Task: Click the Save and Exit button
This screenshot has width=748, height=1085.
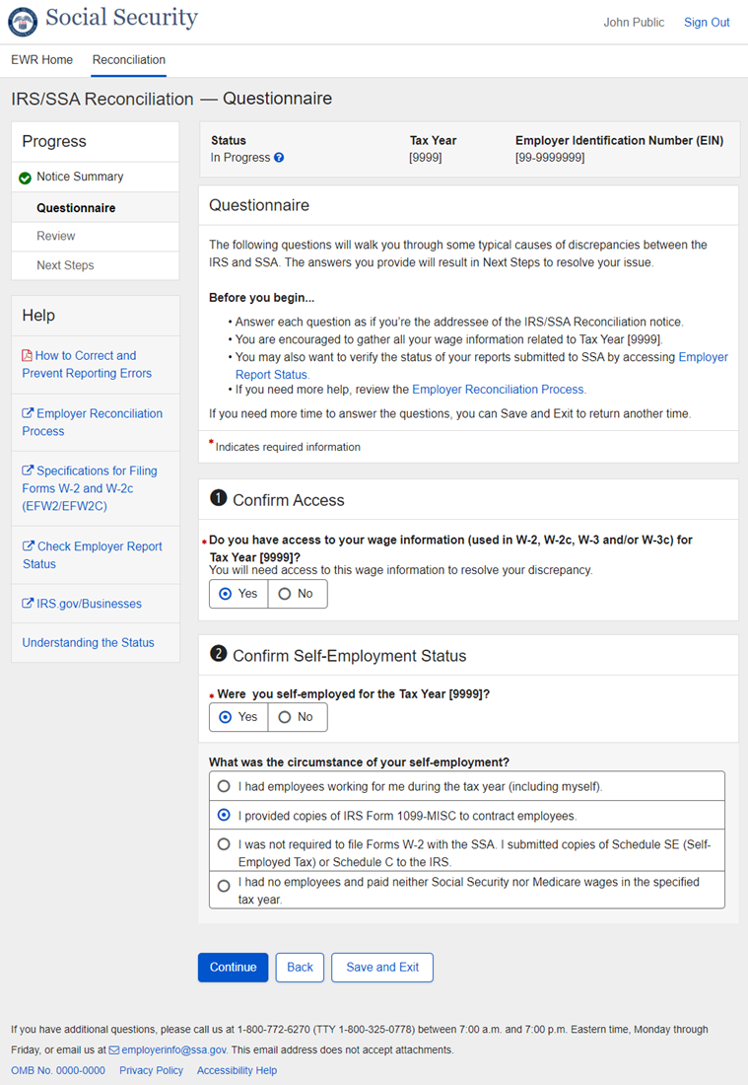Action: click(382, 967)
